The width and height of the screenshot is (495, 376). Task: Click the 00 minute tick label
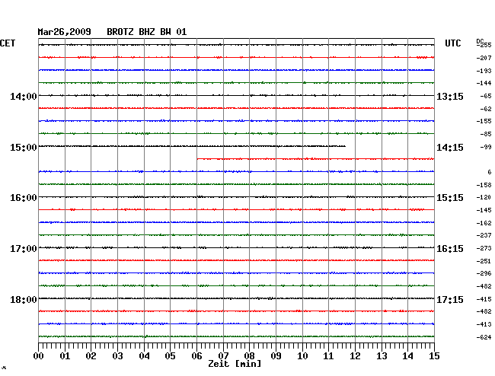[x=39, y=356]
